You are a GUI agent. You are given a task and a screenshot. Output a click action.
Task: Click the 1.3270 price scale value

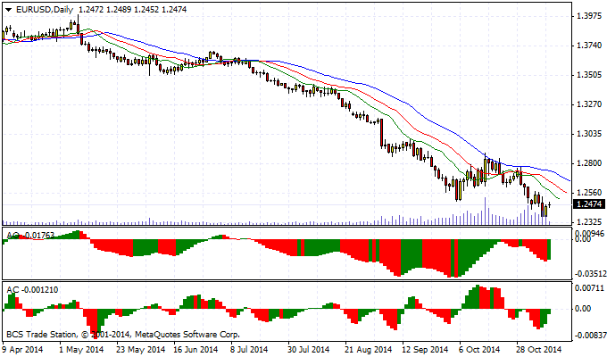point(589,104)
